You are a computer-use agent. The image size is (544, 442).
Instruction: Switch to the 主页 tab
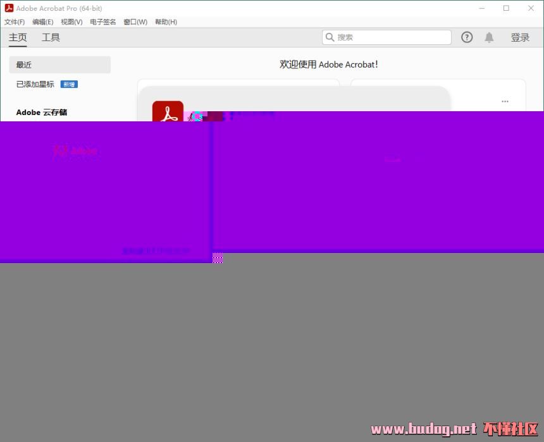click(18, 37)
